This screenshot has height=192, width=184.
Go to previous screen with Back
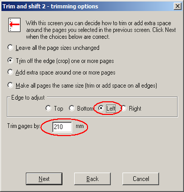pos(93,179)
